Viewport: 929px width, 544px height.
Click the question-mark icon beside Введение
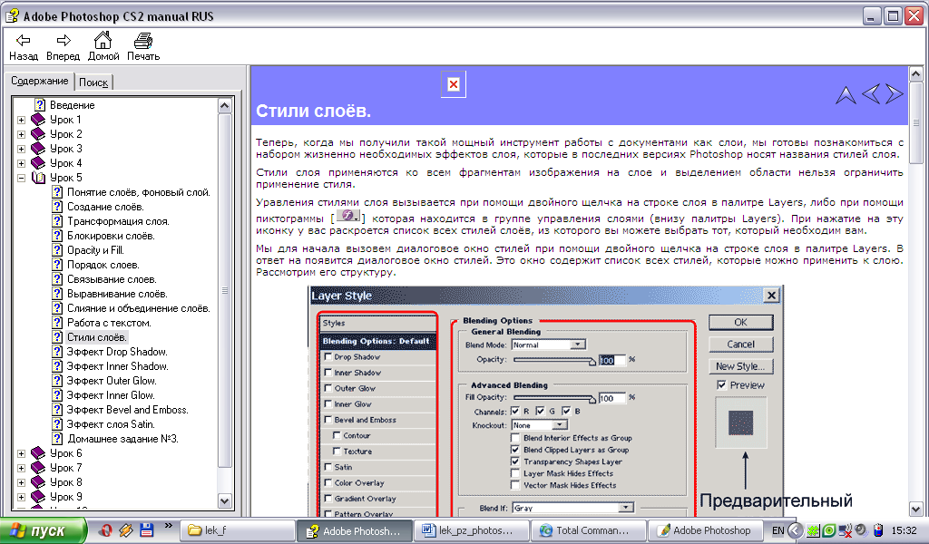coord(40,105)
